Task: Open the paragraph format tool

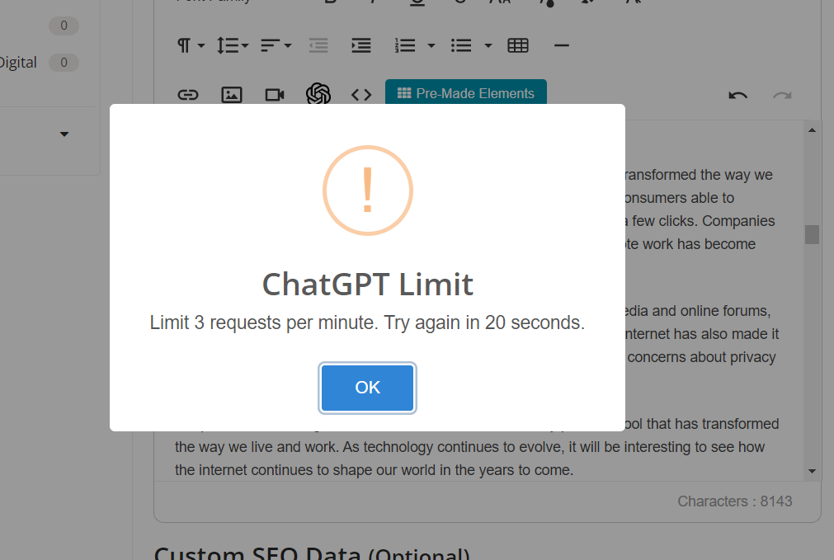Action: (191, 45)
